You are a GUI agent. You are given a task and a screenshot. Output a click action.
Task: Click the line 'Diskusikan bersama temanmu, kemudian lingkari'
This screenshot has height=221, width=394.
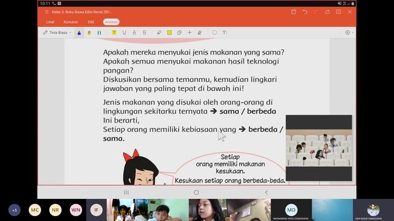[190, 79]
